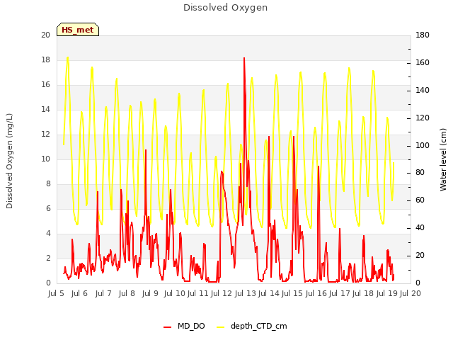Click the Dissolved Oxygen (mg/L) axis label
453x340 pixels.
click(9, 161)
